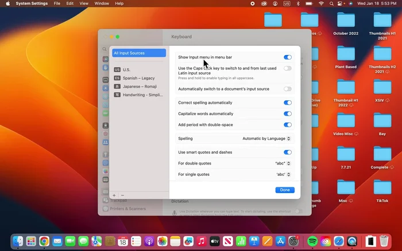The width and height of the screenshot is (402, 251).
Task: Click the add input source plus button
Action: coord(114,195)
